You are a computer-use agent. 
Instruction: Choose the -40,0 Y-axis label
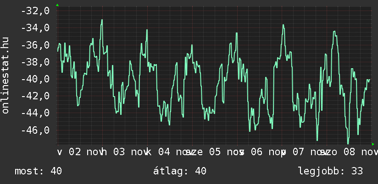coord(35,79)
